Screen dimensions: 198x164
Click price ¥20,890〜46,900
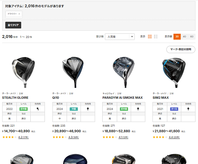tap(67, 131)
